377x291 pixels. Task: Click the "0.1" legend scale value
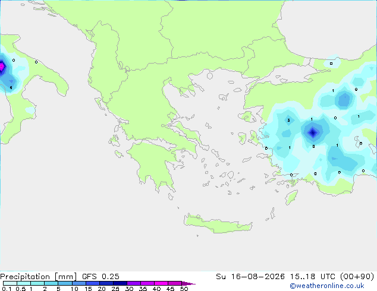pos(7,289)
